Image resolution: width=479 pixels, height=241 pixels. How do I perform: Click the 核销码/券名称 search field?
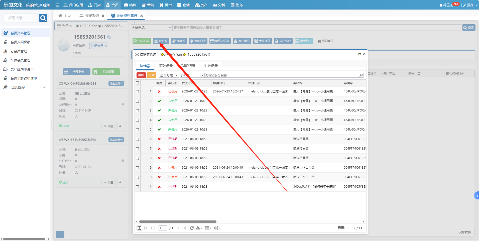tap(282, 75)
